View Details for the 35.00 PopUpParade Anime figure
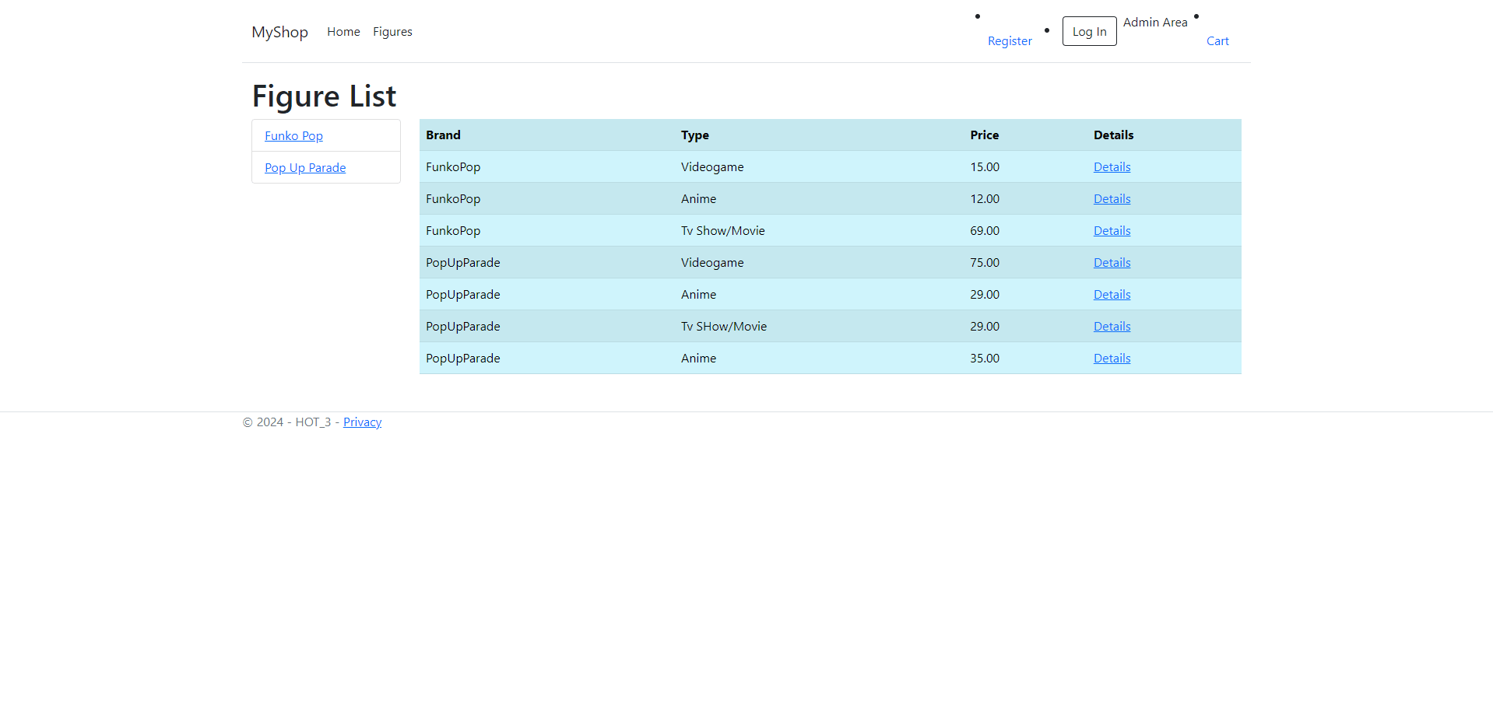The image size is (1493, 707). tap(1112, 358)
